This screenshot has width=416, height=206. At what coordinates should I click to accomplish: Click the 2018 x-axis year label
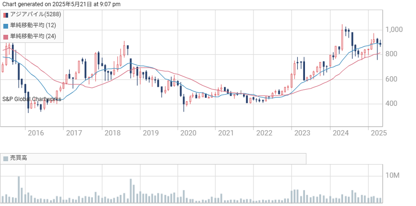pyautogui.click(x=112, y=133)
